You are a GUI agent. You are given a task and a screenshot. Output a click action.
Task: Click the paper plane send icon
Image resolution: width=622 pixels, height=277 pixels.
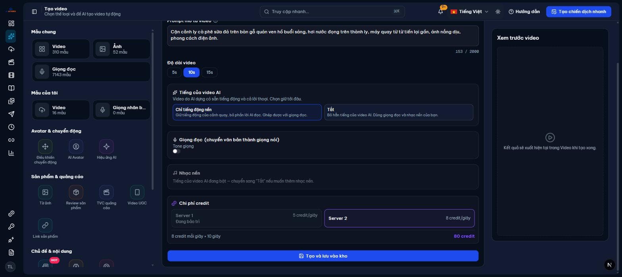(x=11, y=114)
